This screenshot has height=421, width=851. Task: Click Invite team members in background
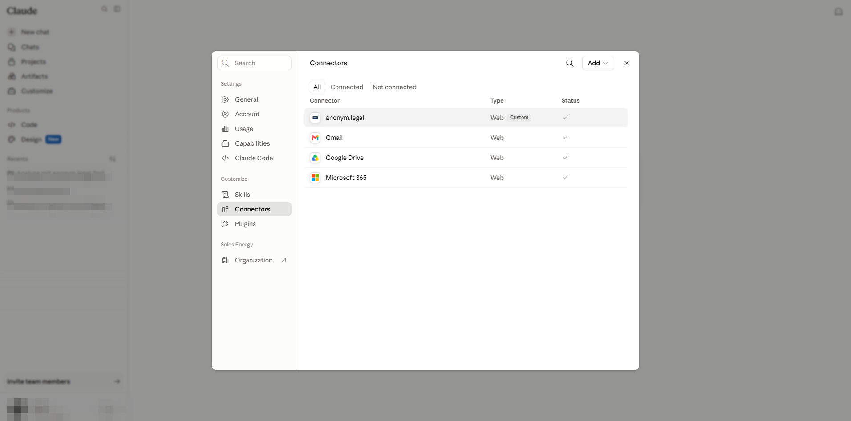(x=64, y=381)
